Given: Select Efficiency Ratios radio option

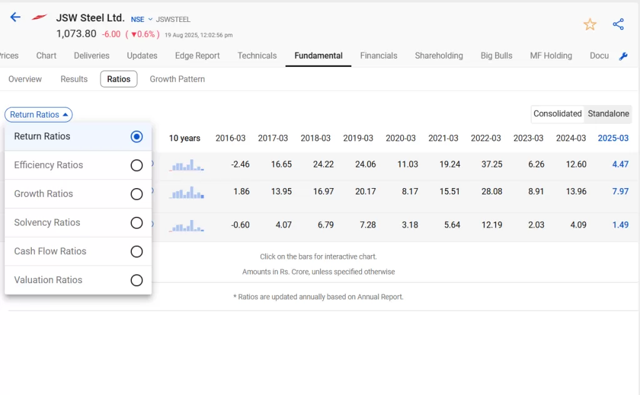Looking at the screenshot, I should pos(136,165).
